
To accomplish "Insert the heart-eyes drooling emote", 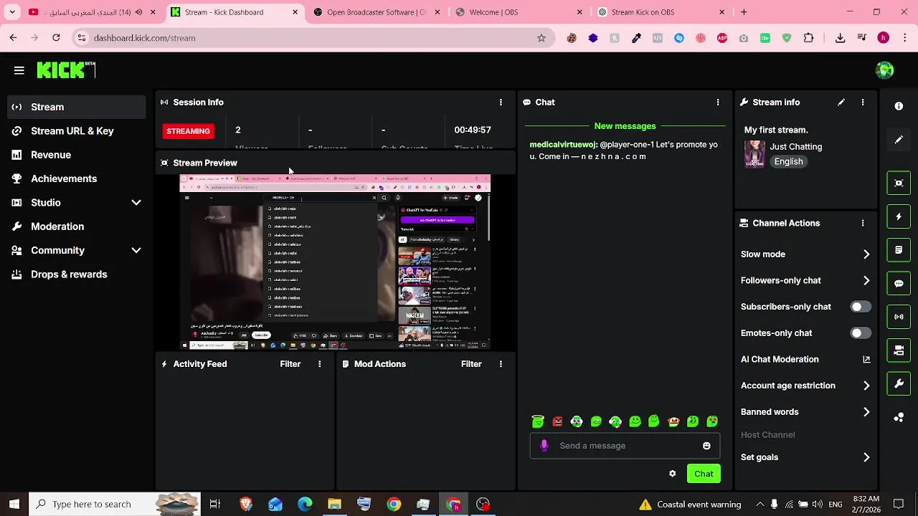I will point(712,421).
